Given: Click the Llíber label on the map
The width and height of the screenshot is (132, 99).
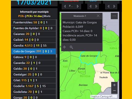Looking at the screenshot, I should [72, 71].
